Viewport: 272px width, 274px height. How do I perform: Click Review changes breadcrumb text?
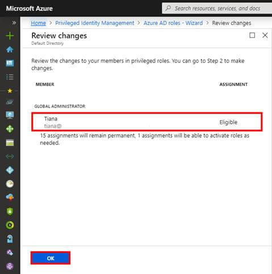coord(232,23)
